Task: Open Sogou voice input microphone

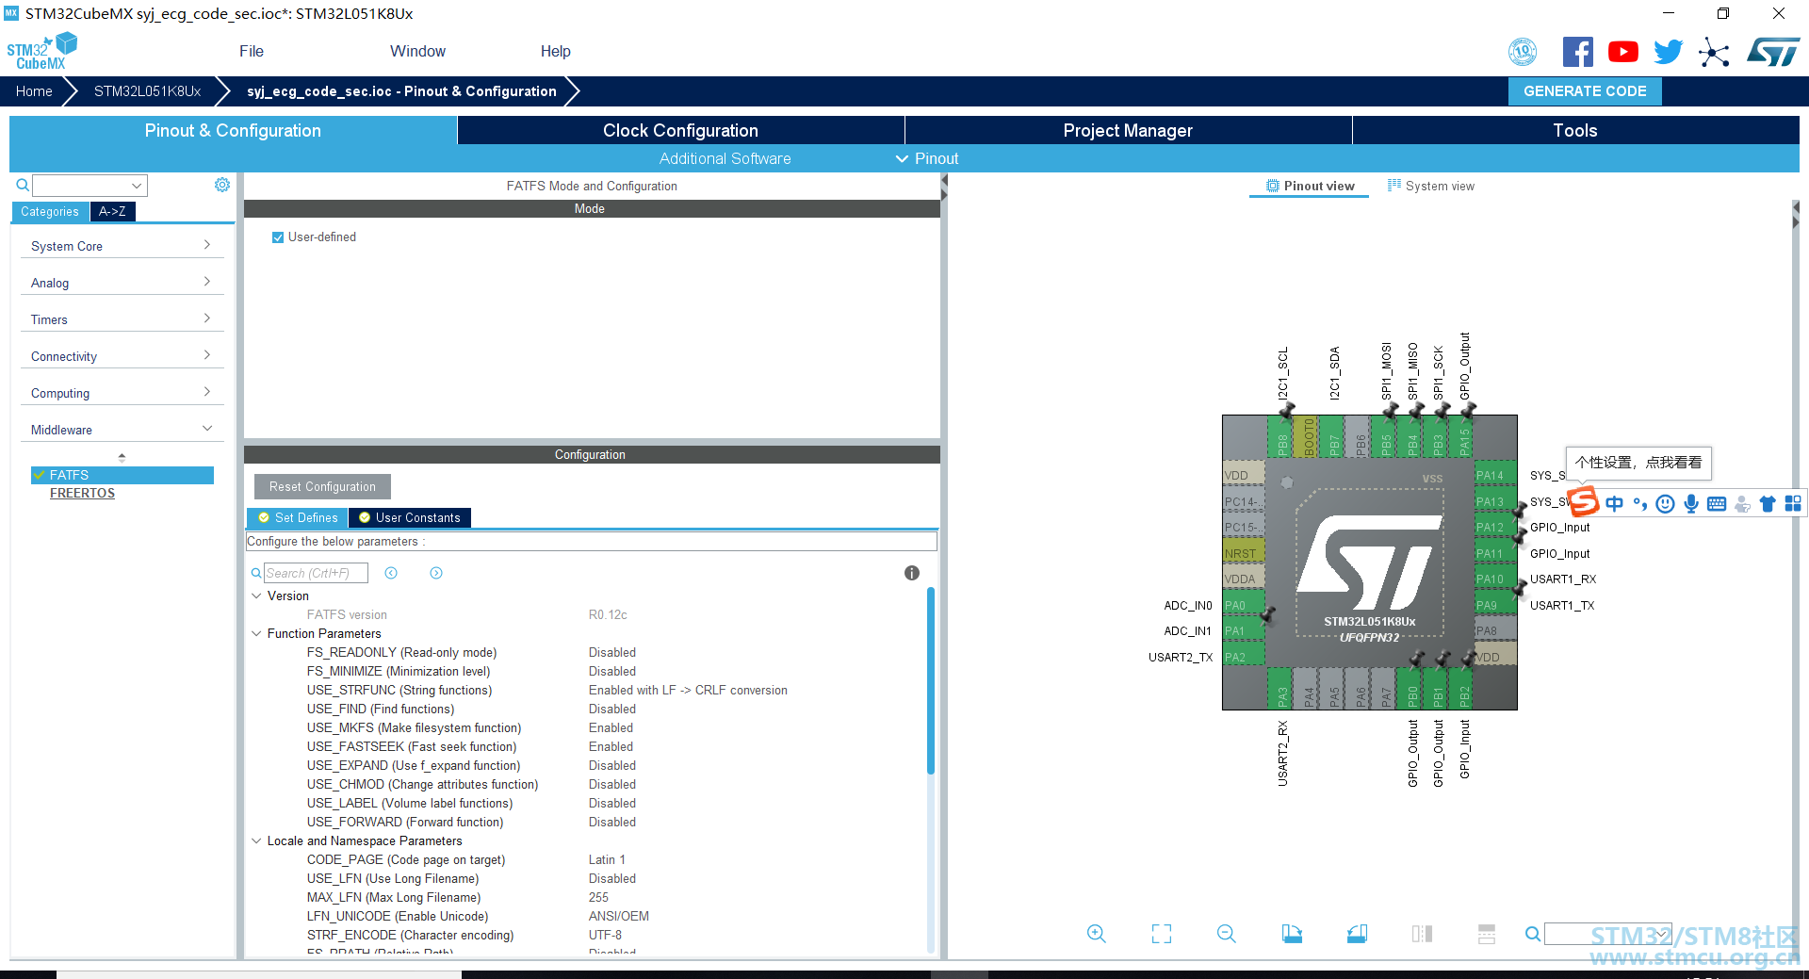Action: click(1691, 504)
